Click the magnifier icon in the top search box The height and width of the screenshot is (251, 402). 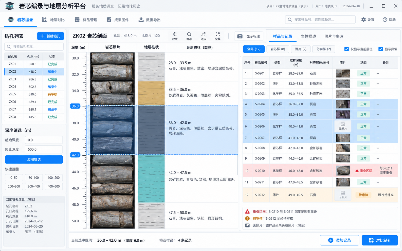click(290, 20)
